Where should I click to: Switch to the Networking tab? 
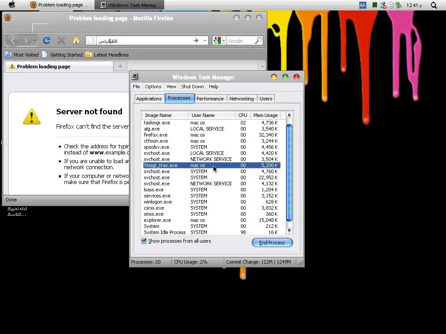point(241,99)
